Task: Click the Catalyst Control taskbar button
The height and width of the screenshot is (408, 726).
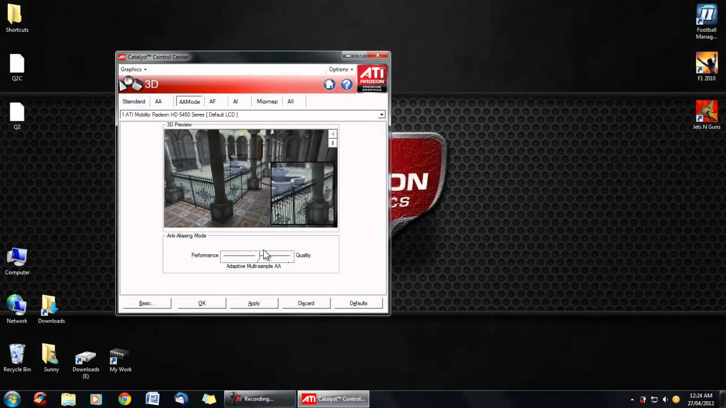Action: tap(334, 399)
